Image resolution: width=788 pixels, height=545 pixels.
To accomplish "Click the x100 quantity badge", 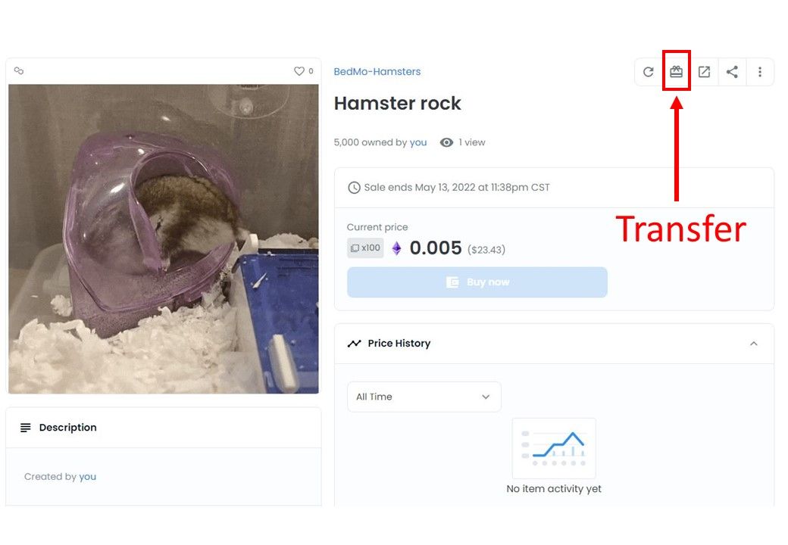I will click(365, 248).
